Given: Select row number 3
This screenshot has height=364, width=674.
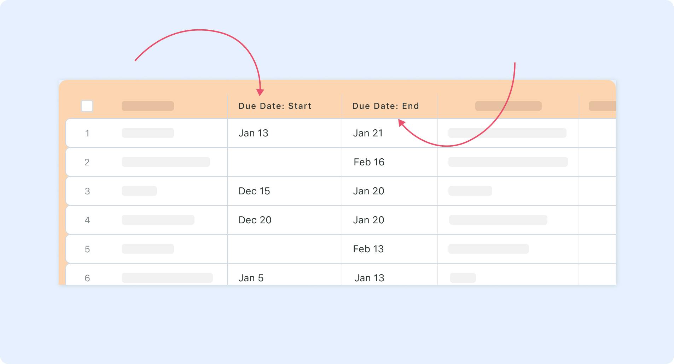Looking at the screenshot, I should tap(87, 191).
